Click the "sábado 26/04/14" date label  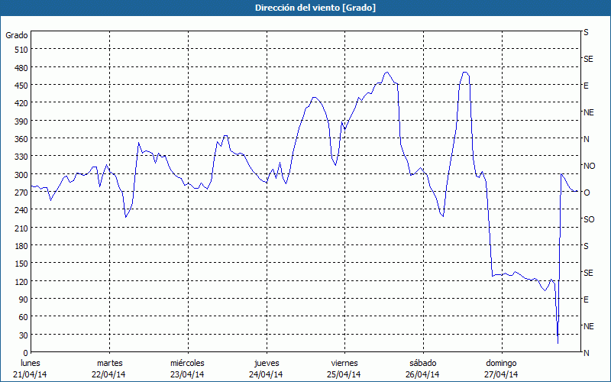pyautogui.click(x=422, y=368)
